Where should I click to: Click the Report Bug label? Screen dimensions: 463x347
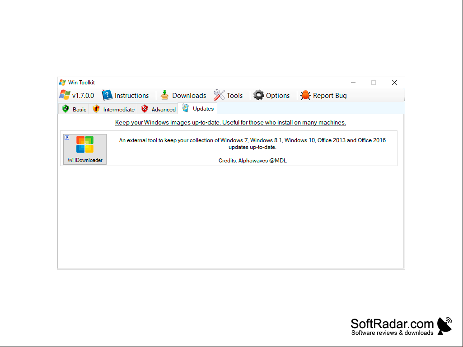coord(330,96)
